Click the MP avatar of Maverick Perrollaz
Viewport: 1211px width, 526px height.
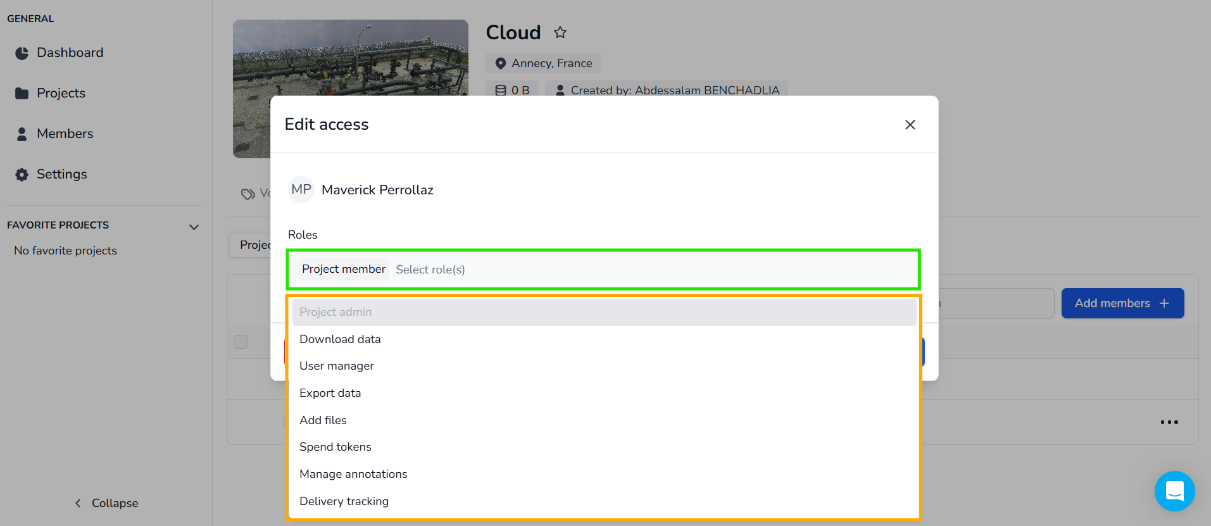(301, 190)
